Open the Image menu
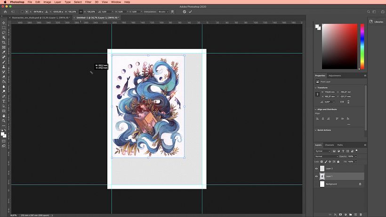Screen dimensions: 386x217 (x=47, y=2)
